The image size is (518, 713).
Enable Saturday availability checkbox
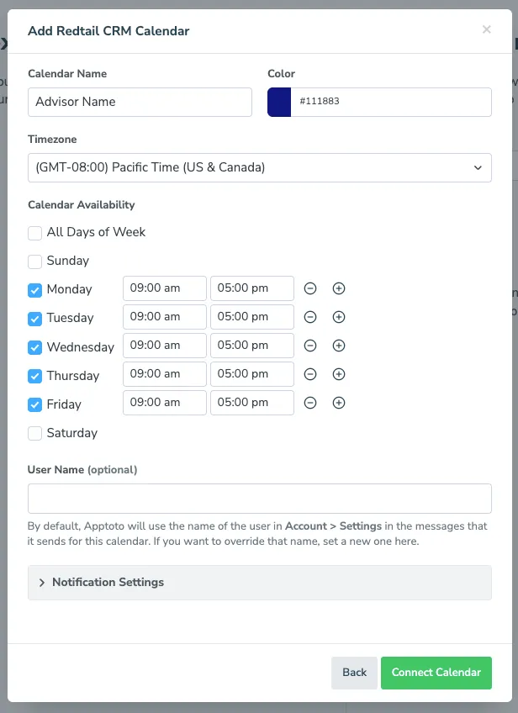click(x=35, y=434)
